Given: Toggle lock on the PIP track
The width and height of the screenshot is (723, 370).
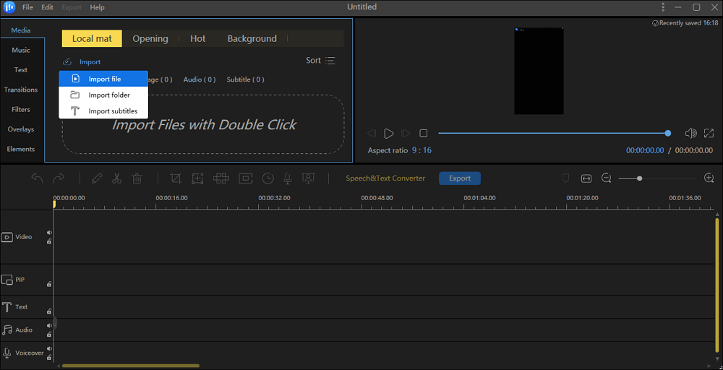Looking at the screenshot, I should [49, 285].
